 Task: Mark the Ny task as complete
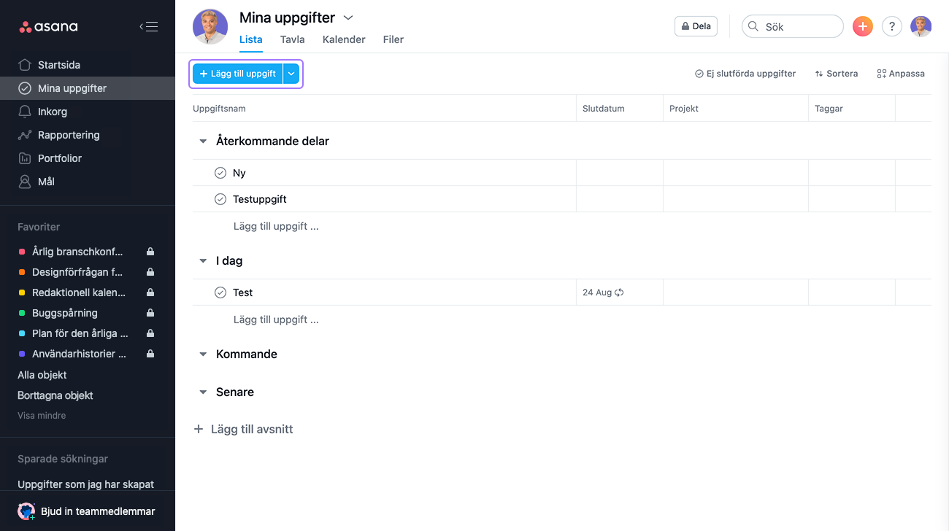[x=220, y=173]
